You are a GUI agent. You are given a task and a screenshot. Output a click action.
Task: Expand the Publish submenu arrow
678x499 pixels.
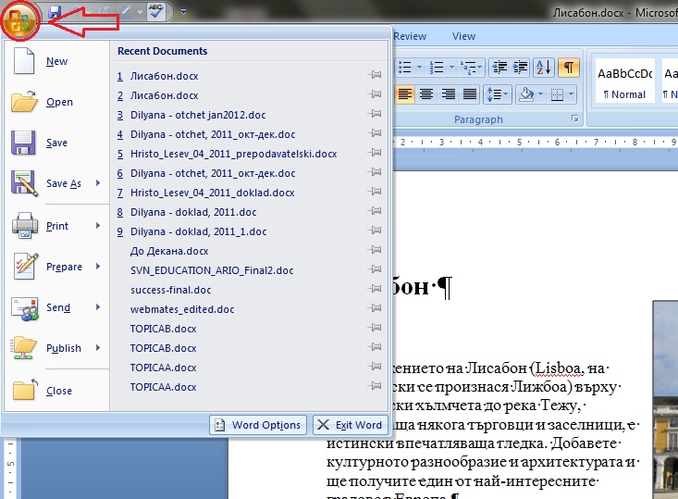pyautogui.click(x=98, y=347)
